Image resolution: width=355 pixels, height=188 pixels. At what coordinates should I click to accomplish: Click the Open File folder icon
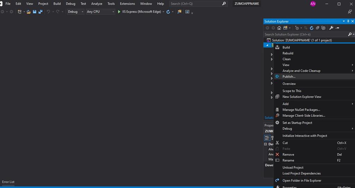(x=29, y=12)
